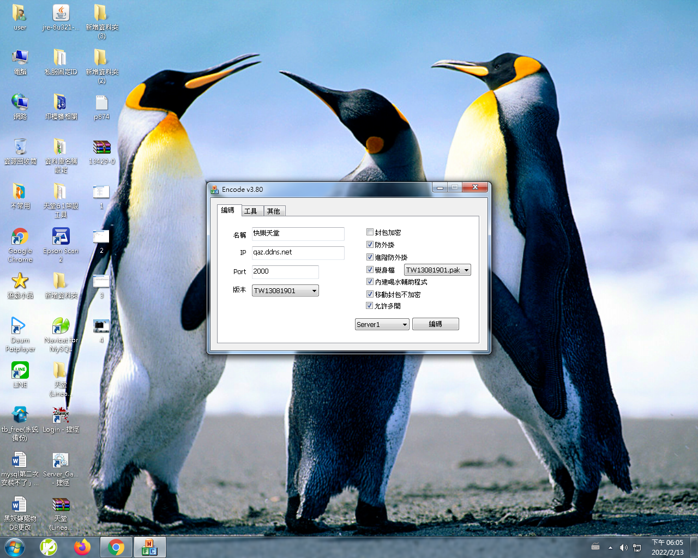Open the 新增資料夾 (3) folder icon
The height and width of the screenshot is (558, 698).
coord(102,21)
